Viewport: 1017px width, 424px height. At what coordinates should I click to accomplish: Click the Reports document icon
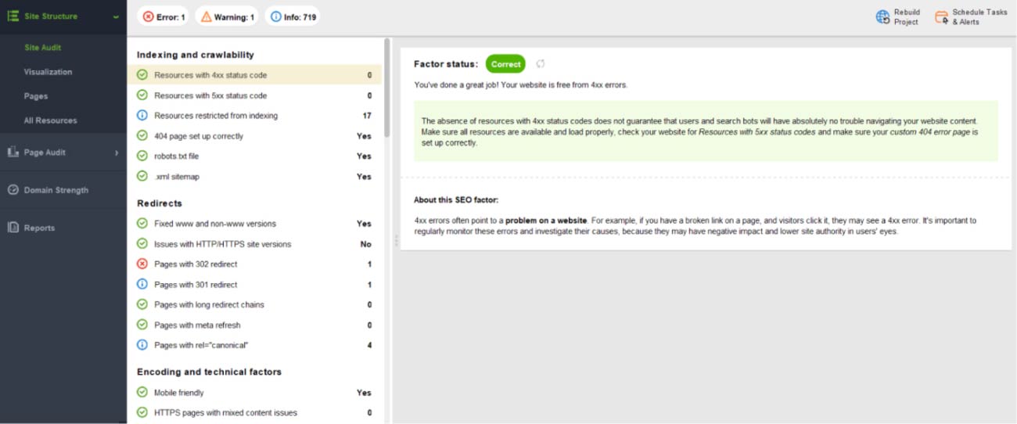coord(13,228)
